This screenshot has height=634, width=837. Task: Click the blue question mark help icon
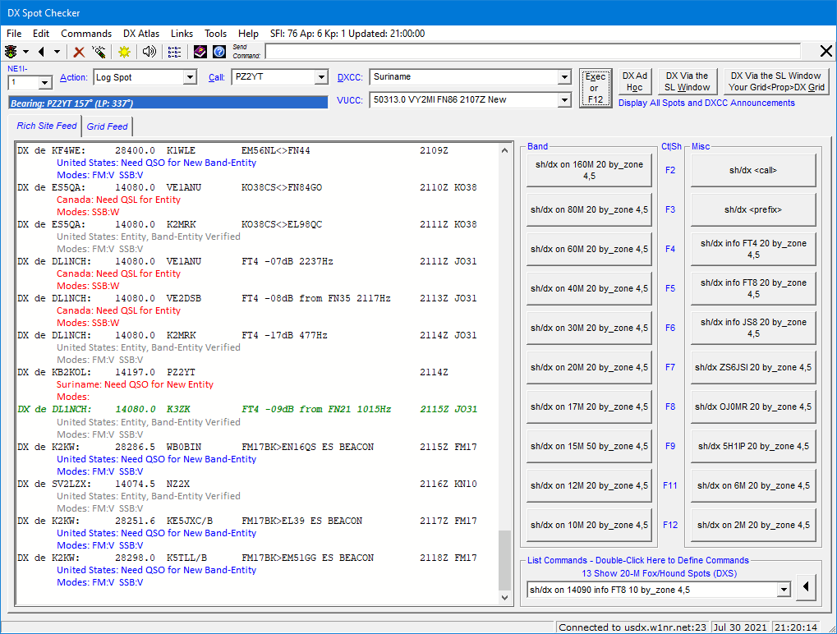pyautogui.click(x=219, y=52)
